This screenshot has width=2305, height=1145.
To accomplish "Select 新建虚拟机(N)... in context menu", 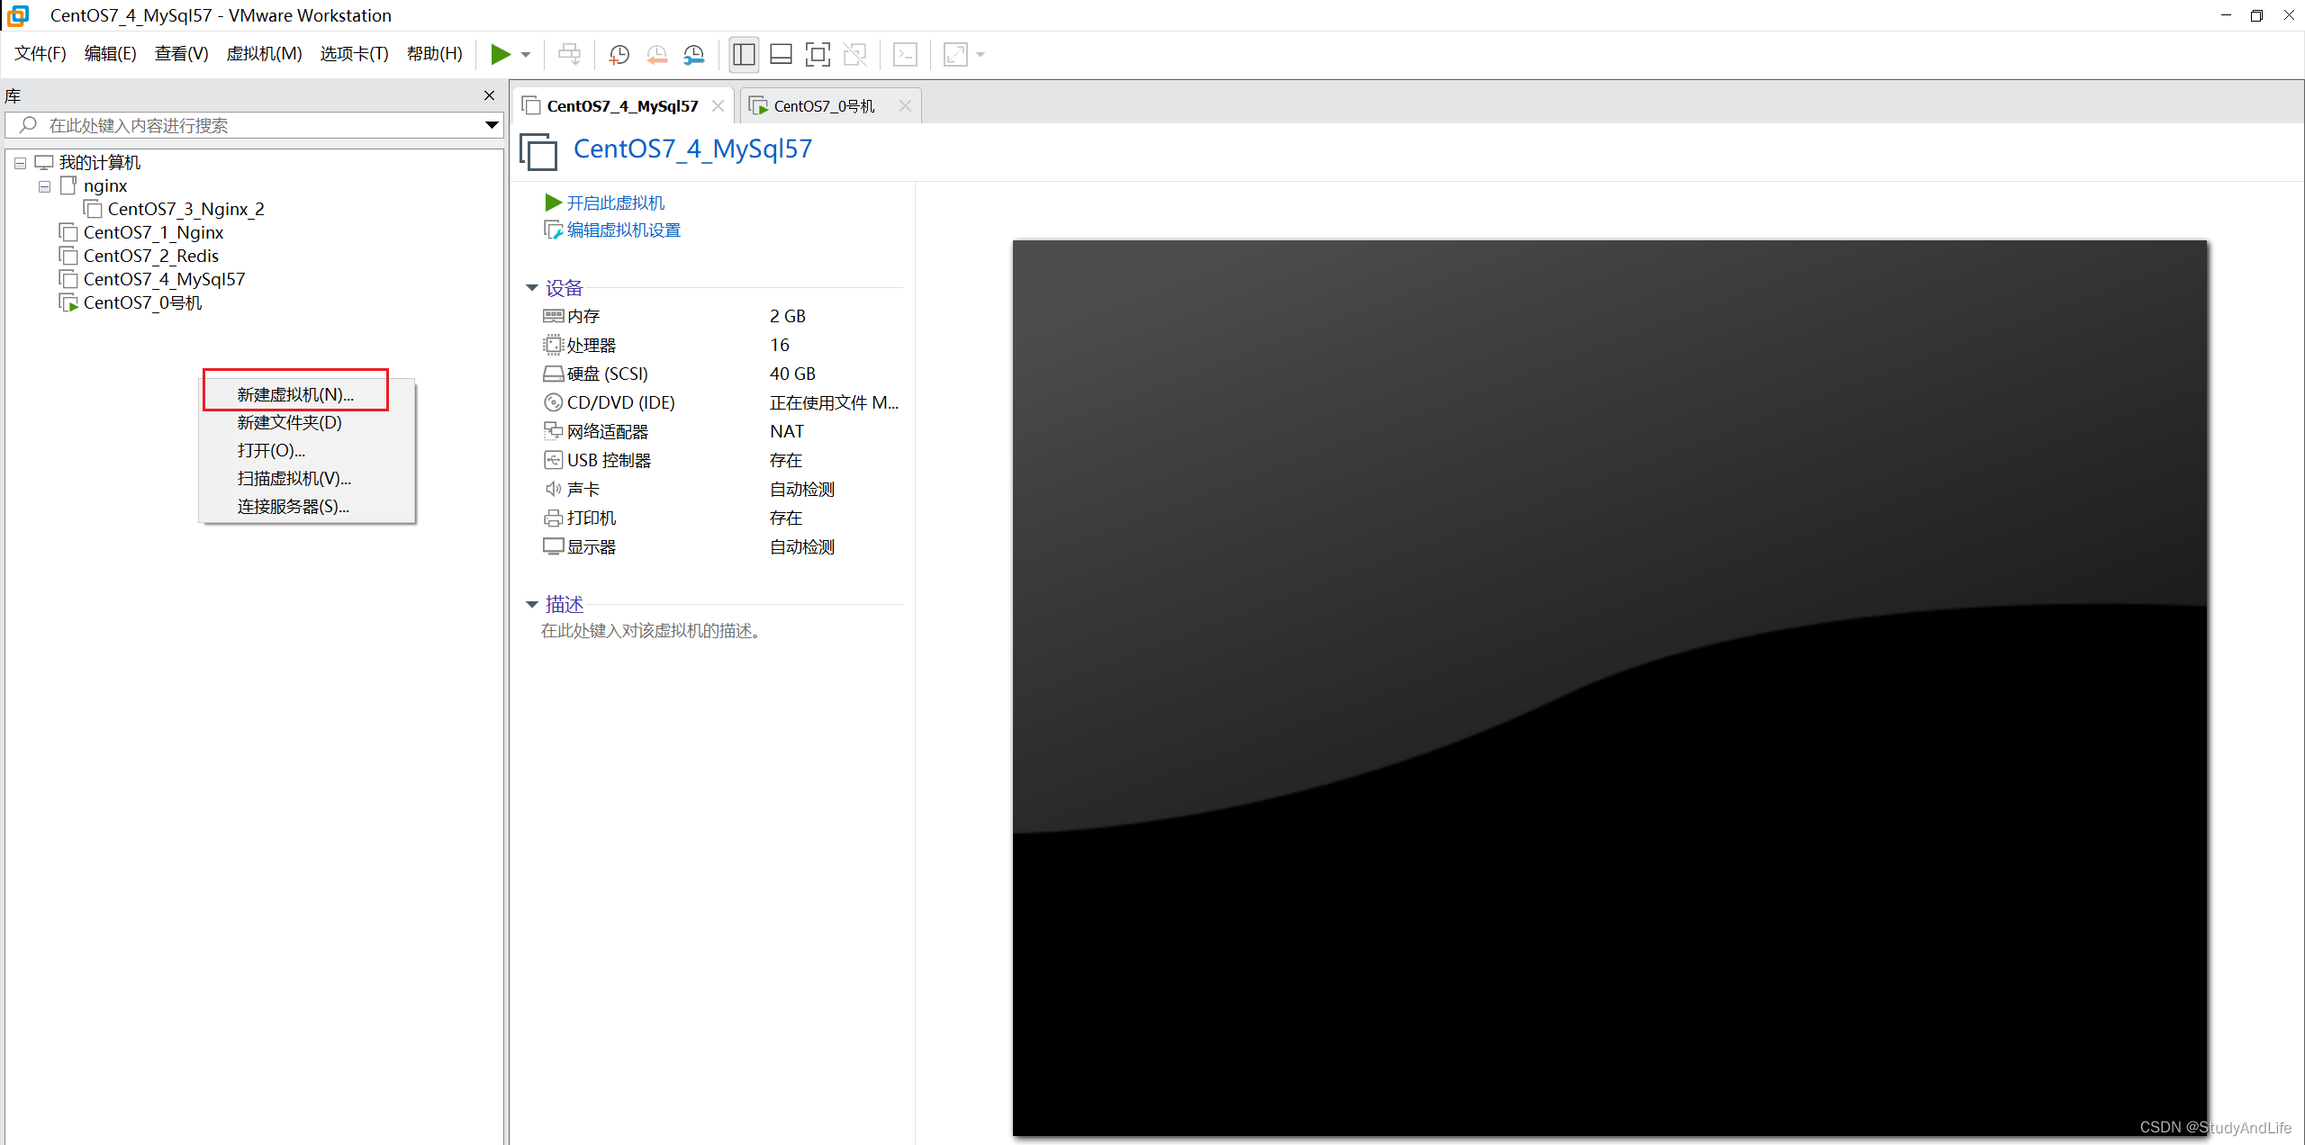I will pyautogui.click(x=295, y=394).
